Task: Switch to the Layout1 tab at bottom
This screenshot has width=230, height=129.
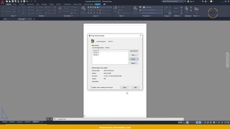Action: (20, 122)
